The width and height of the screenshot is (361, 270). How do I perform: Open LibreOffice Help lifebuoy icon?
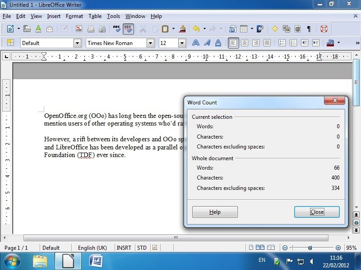[324, 29]
